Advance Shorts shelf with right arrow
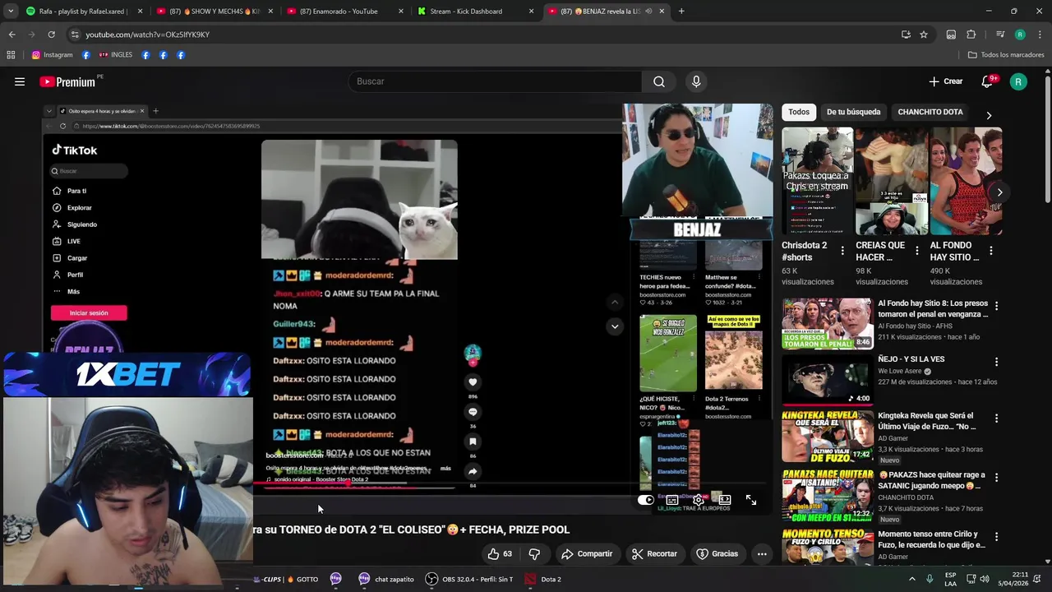Viewport: 1052px width, 592px height. click(999, 192)
